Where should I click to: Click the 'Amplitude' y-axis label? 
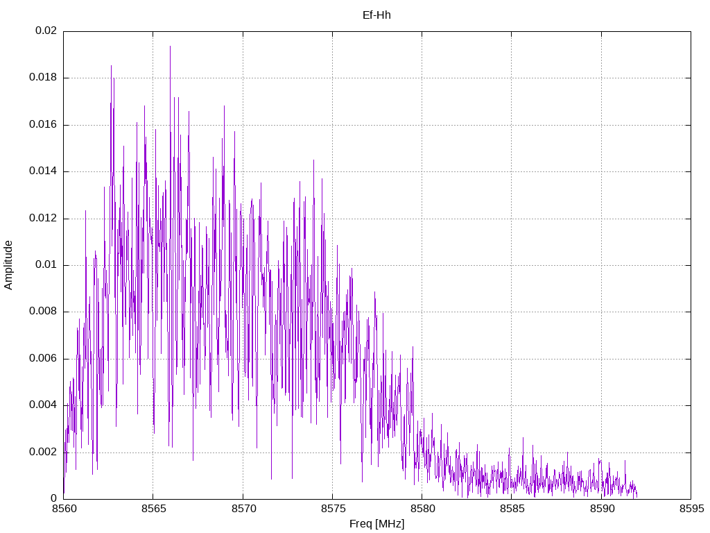click(x=8, y=265)
